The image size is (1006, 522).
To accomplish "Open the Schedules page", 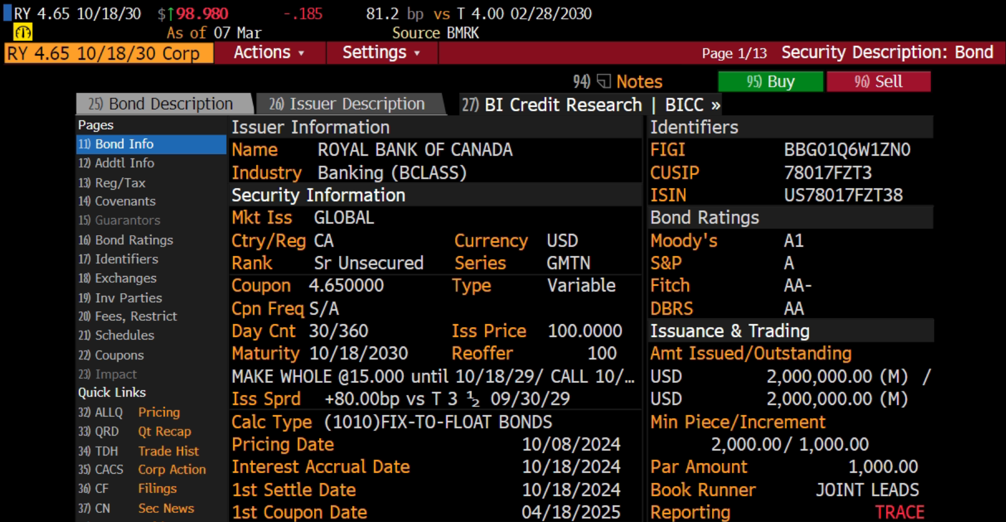I will click(x=116, y=335).
